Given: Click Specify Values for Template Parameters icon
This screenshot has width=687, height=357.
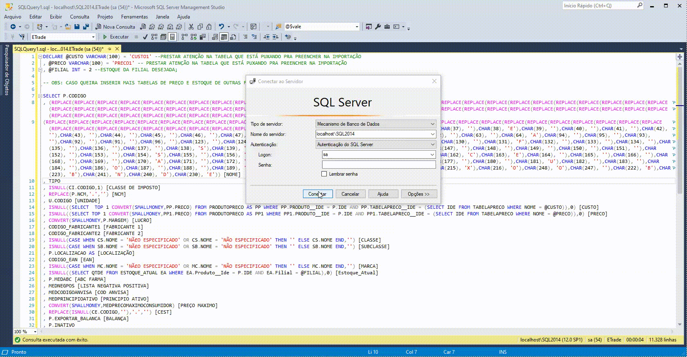Looking at the screenshot, I should coord(288,37).
